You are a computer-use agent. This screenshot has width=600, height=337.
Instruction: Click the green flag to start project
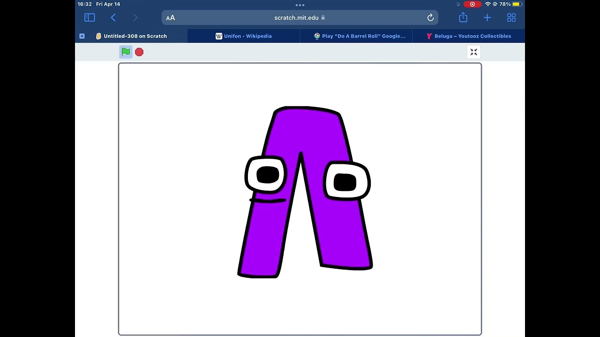126,52
